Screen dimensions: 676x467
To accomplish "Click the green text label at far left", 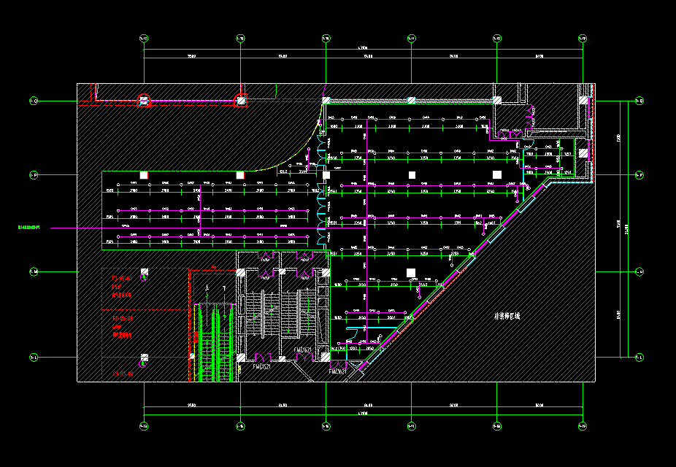I will tap(29, 228).
